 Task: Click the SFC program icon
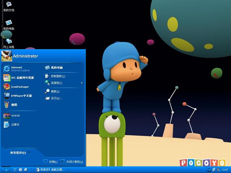[6, 78]
